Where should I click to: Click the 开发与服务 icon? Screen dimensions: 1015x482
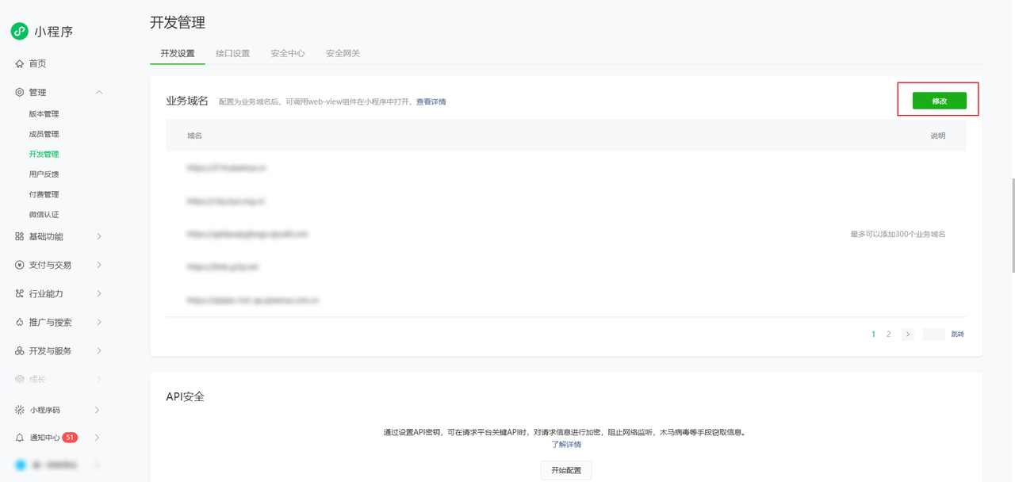pos(20,350)
